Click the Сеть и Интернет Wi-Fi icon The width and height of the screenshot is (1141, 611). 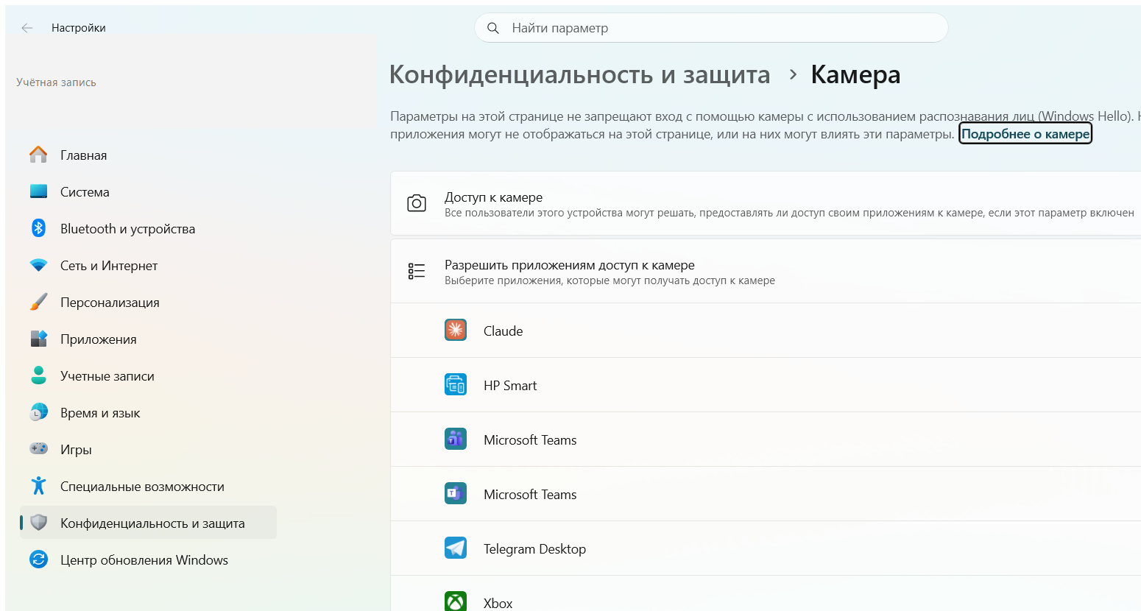tap(38, 265)
